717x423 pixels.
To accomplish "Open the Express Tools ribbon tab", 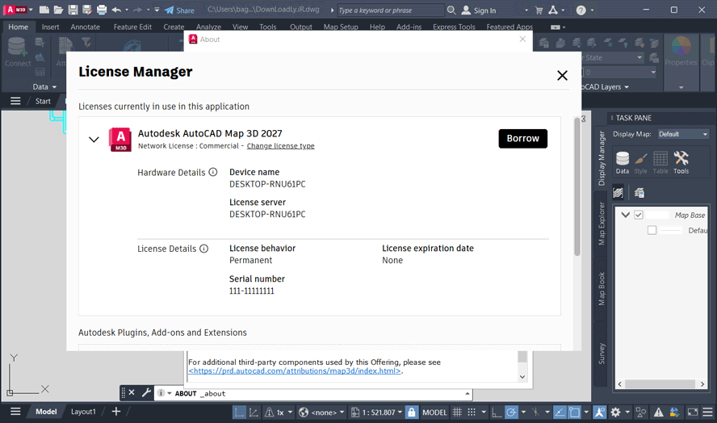I will click(454, 27).
